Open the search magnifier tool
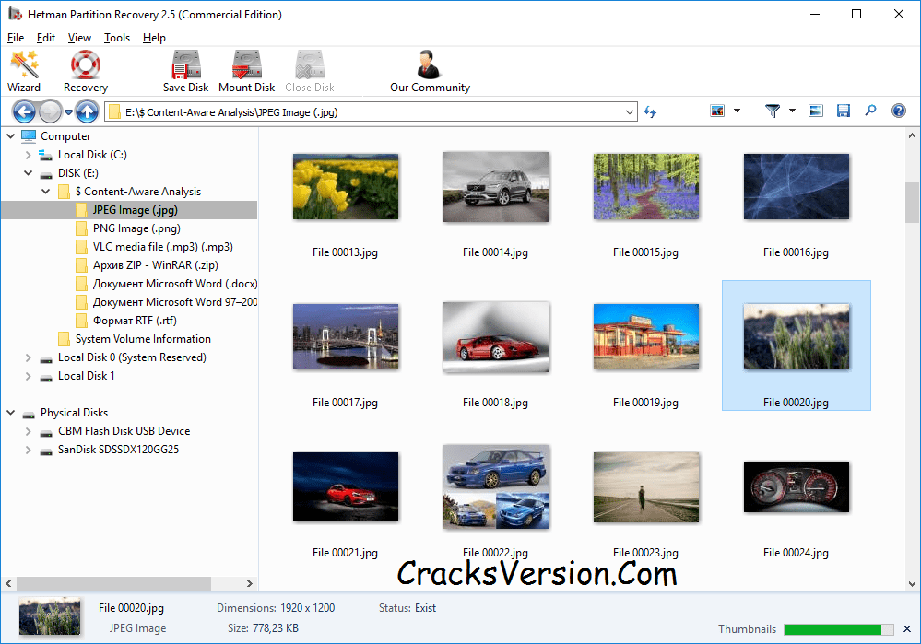Image resolution: width=921 pixels, height=644 pixels. click(x=870, y=111)
